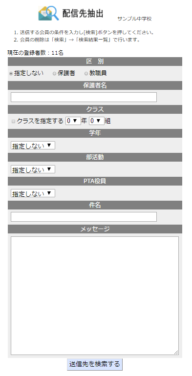192x376 pixels.
Task: Click the 送信先を検索する button
Action: (95, 364)
